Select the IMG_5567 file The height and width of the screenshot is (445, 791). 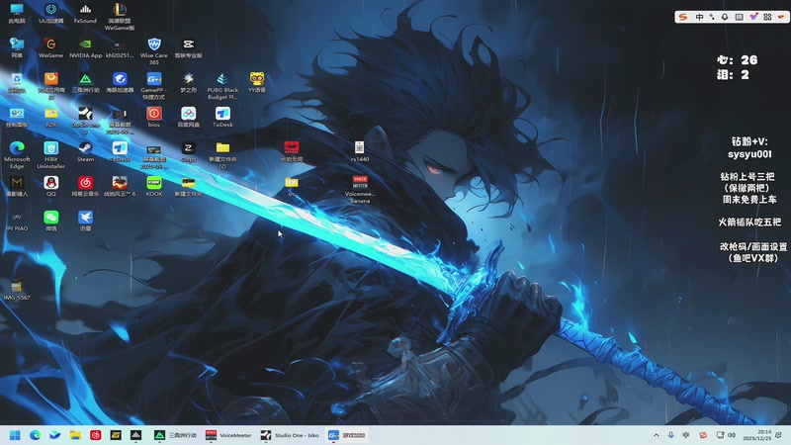17,290
